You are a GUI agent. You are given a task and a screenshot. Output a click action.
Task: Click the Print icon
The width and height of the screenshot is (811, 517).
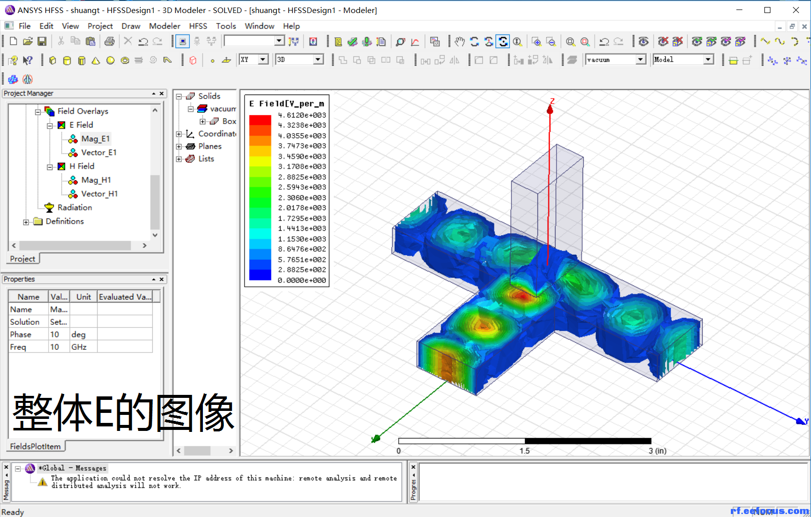pyautogui.click(x=109, y=42)
